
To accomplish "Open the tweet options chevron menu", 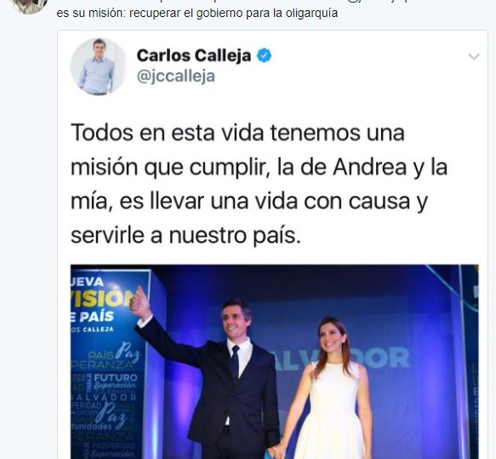I will tap(474, 57).
